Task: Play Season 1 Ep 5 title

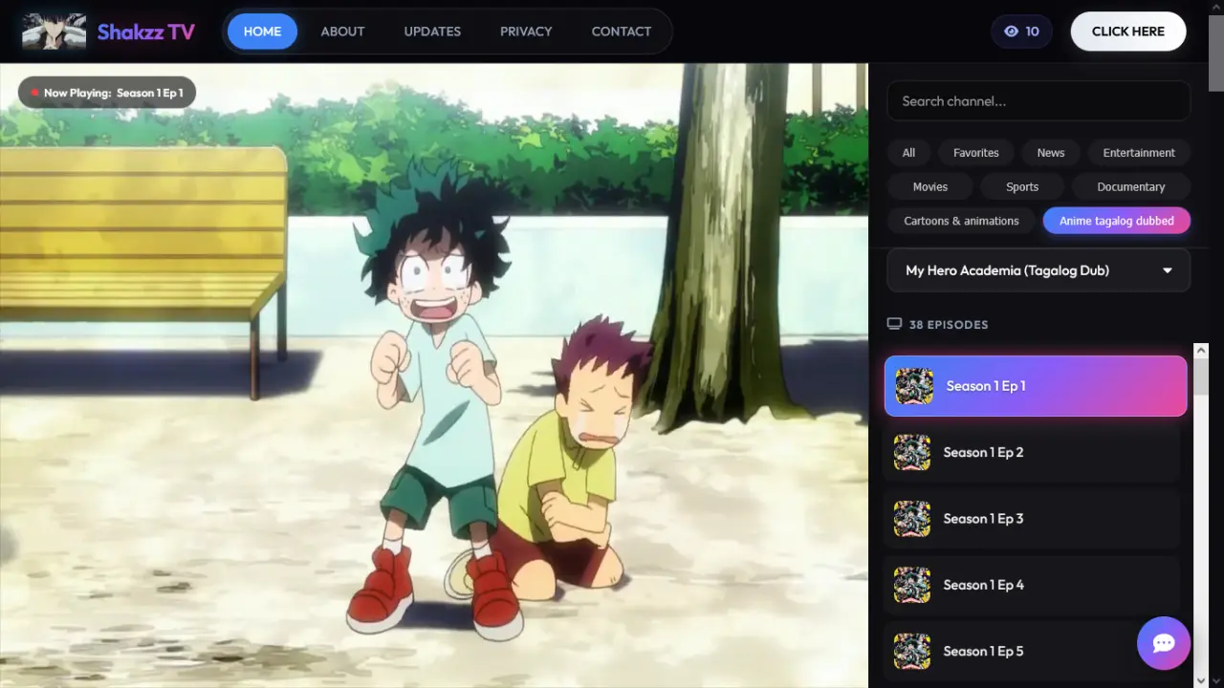Action: [983, 651]
